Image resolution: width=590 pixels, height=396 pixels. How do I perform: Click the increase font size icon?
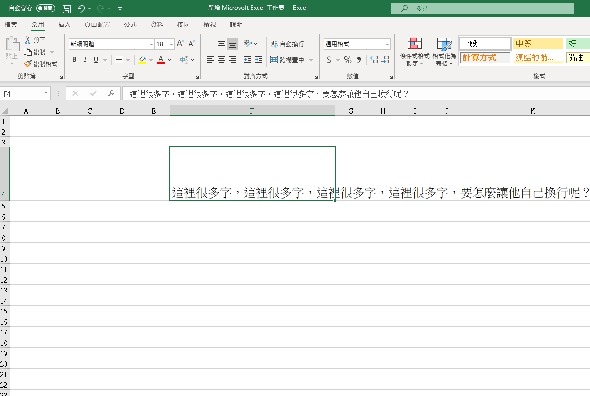(180, 44)
